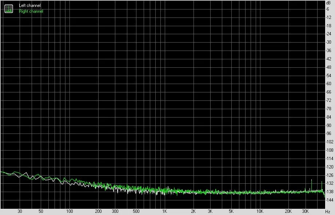
Task: Click the 30 Hz frequency axis label
Action: pyautogui.click(x=20, y=211)
